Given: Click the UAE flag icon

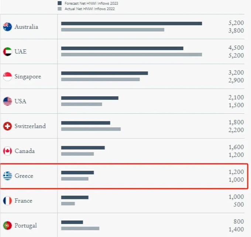Looking at the screenshot, I should [x=7, y=52].
